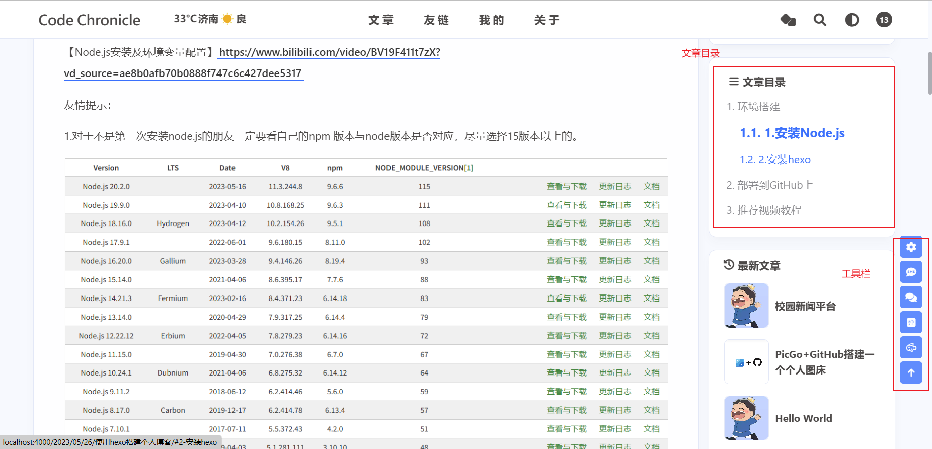Click 文档 for Node.js 7.10.1
932x449 pixels.
pyautogui.click(x=652, y=429)
